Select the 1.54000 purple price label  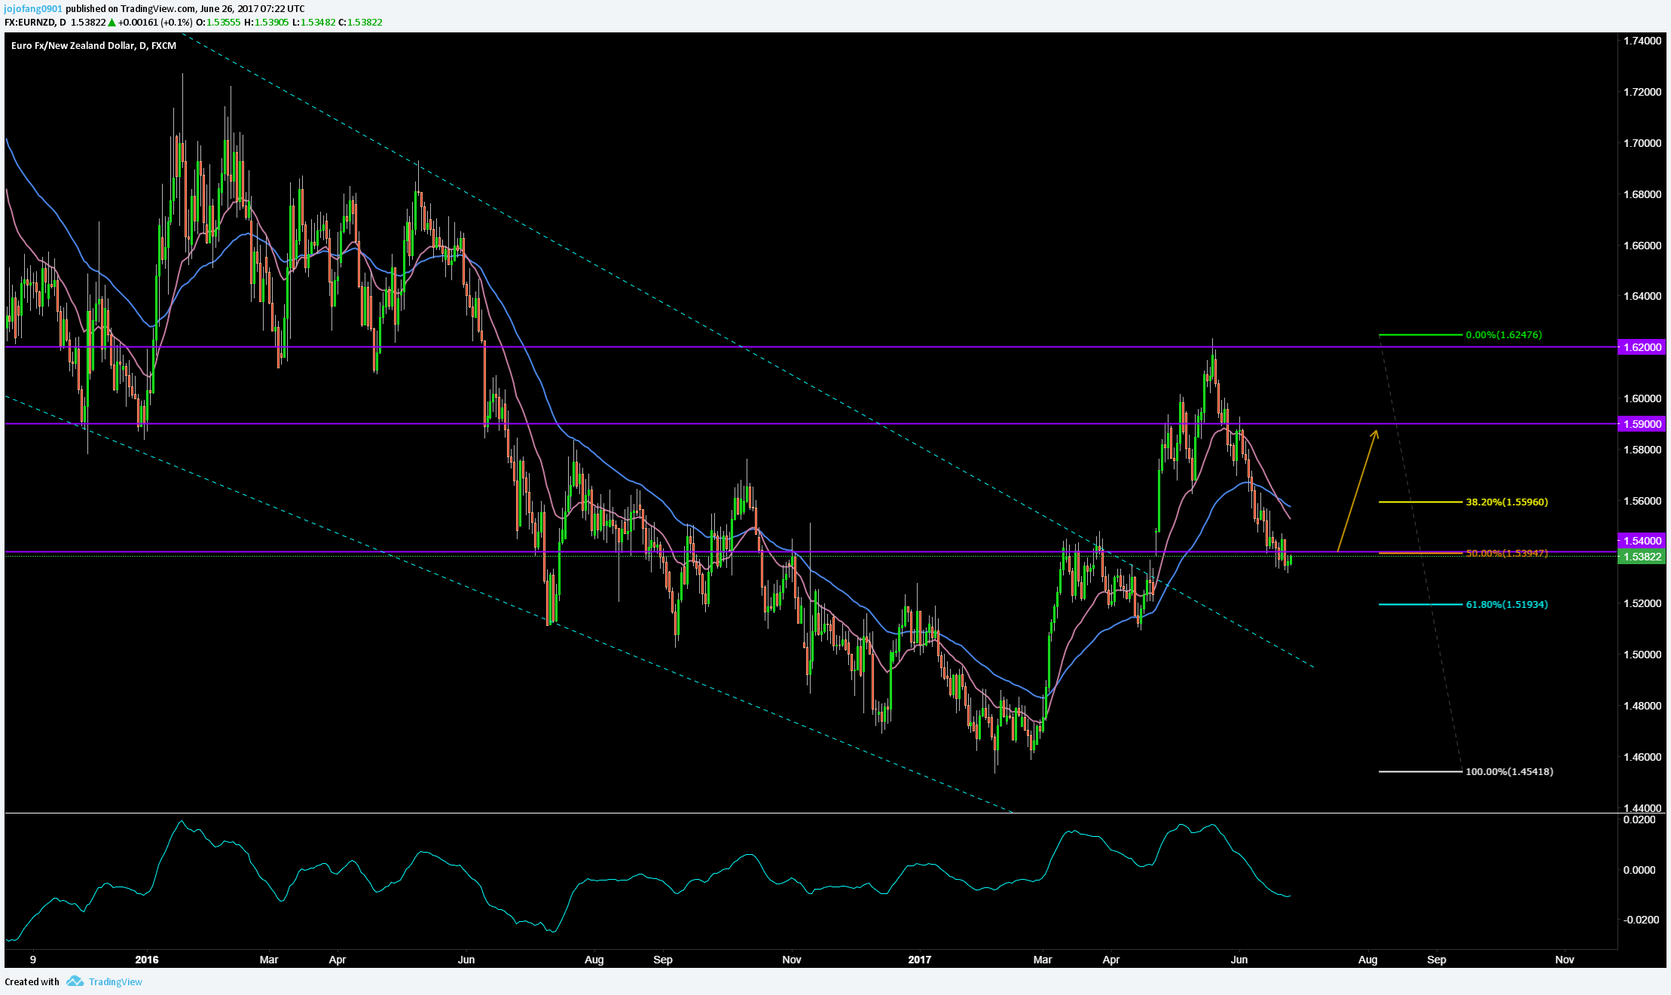click(1641, 541)
